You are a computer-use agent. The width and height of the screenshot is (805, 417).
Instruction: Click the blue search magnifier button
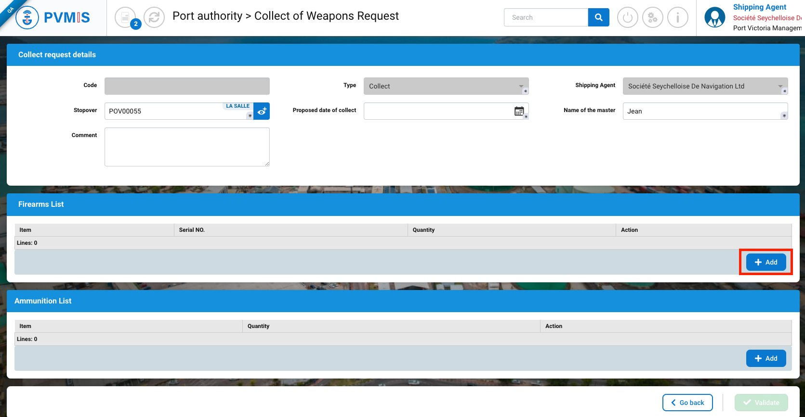click(598, 17)
